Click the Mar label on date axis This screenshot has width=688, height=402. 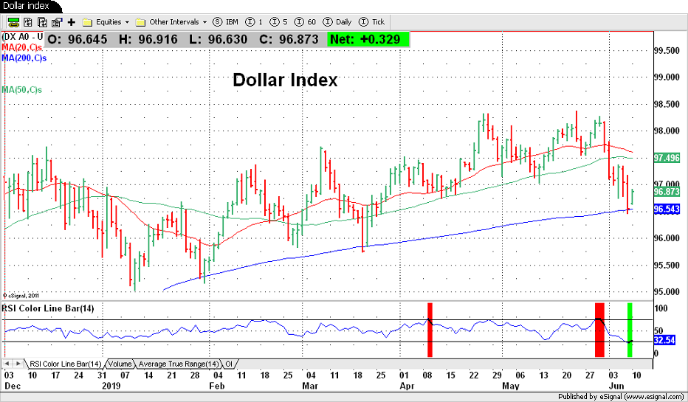(x=311, y=386)
